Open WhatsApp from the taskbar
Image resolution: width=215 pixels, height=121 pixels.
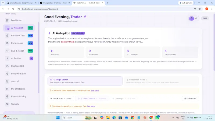pyautogui.click(x=157, y=118)
